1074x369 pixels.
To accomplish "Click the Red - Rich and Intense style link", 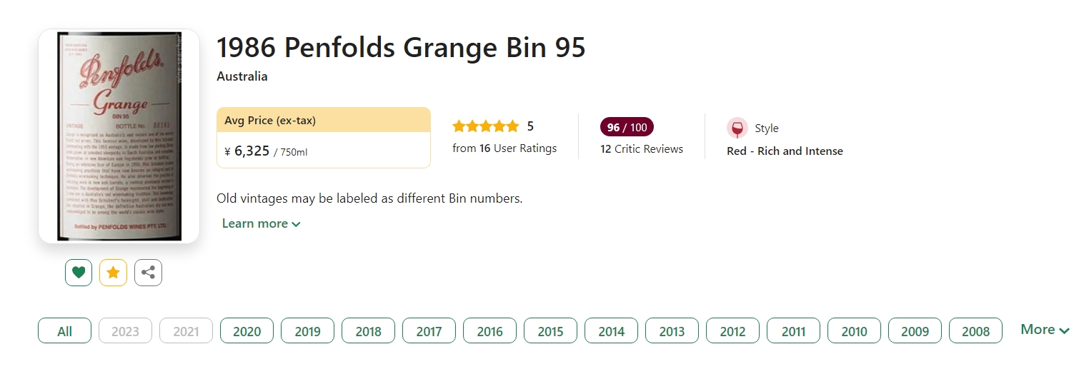I will [x=785, y=151].
